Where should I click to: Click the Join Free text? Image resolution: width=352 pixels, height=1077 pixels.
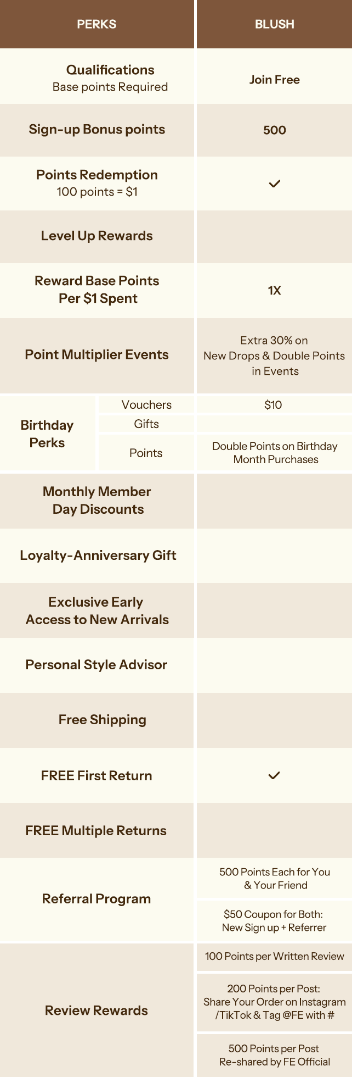pyautogui.click(x=274, y=80)
